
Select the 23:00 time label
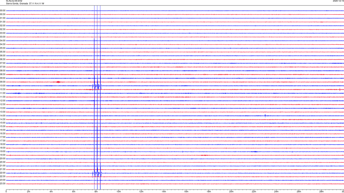pyautogui.click(x=3, y=180)
